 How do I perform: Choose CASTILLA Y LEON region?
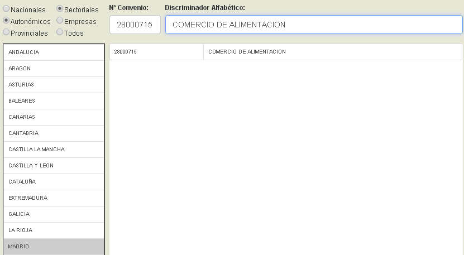tap(54, 165)
